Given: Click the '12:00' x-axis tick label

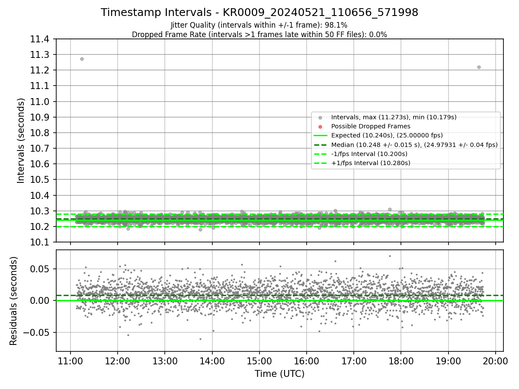Looking at the screenshot, I should pos(118,361).
